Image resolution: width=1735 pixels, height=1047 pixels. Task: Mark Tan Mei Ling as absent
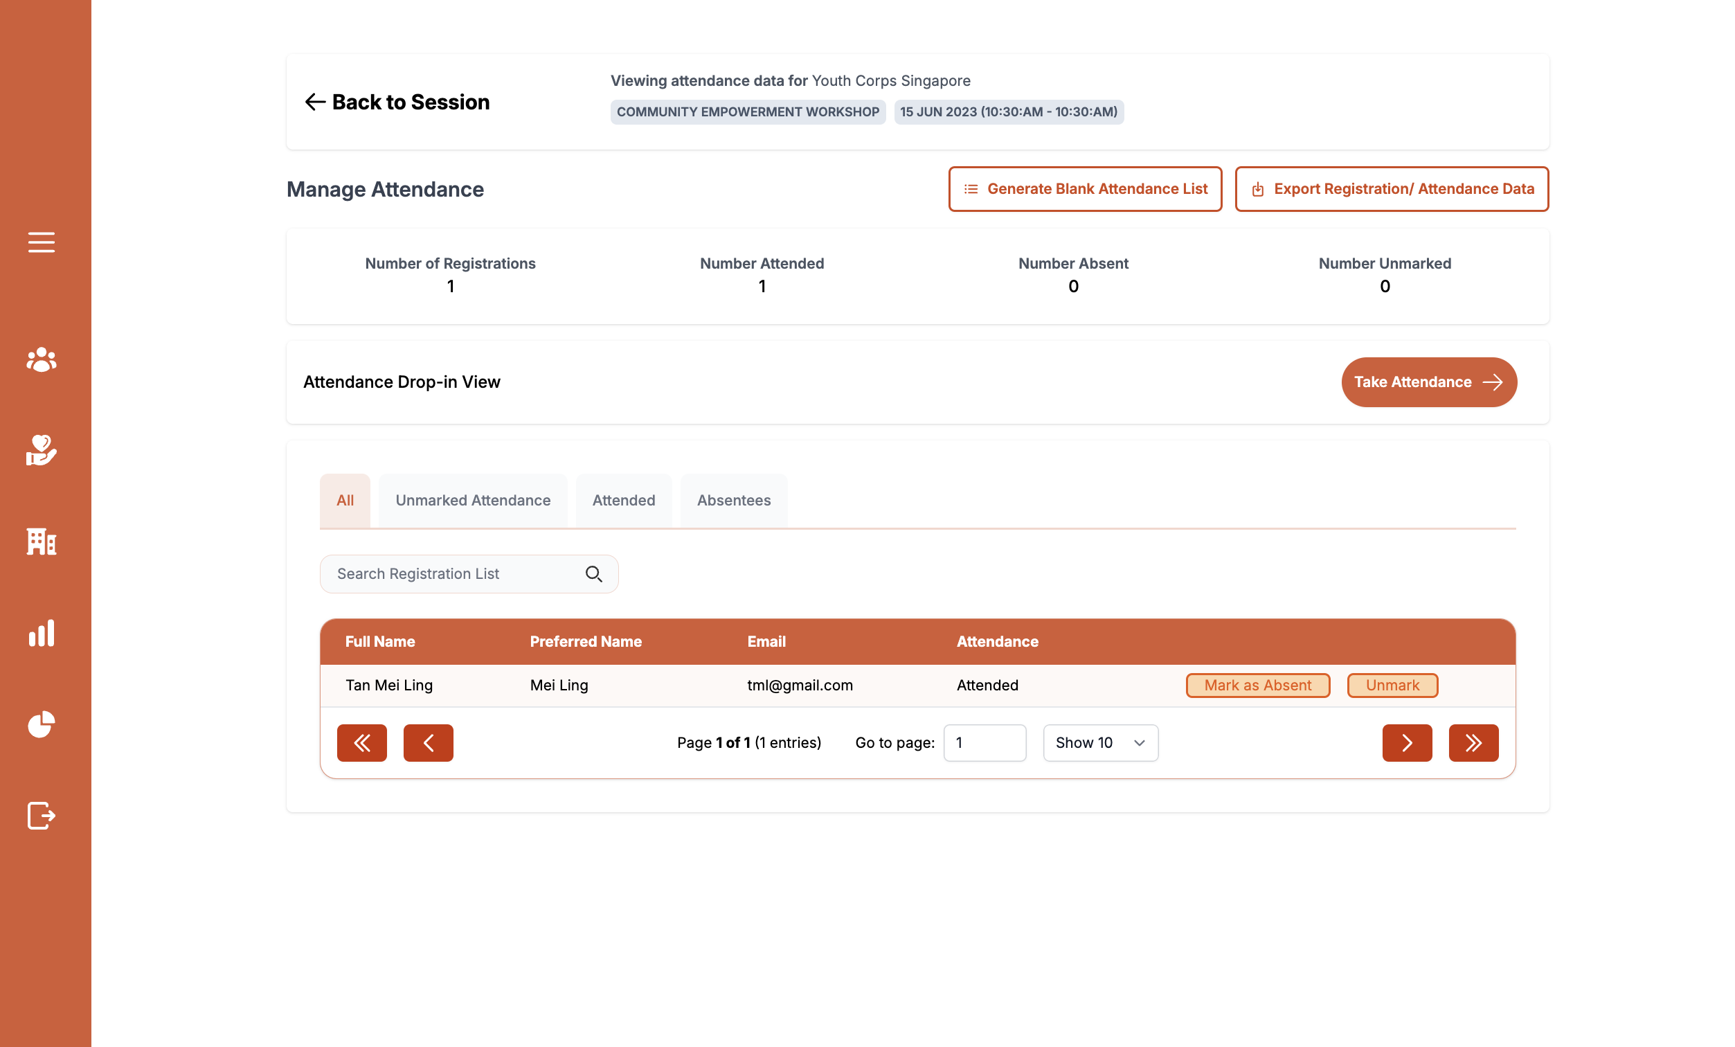(x=1257, y=685)
